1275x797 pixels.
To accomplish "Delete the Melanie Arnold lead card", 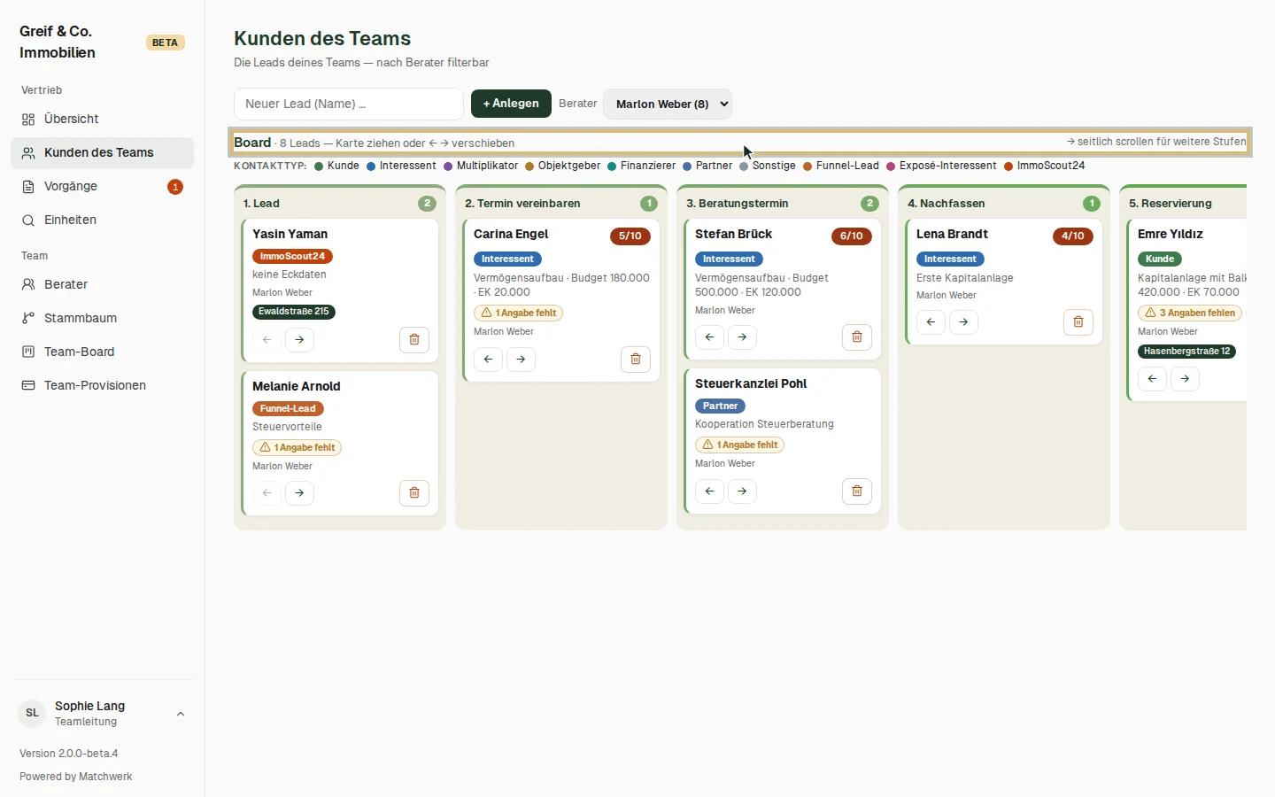I will (414, 493).
